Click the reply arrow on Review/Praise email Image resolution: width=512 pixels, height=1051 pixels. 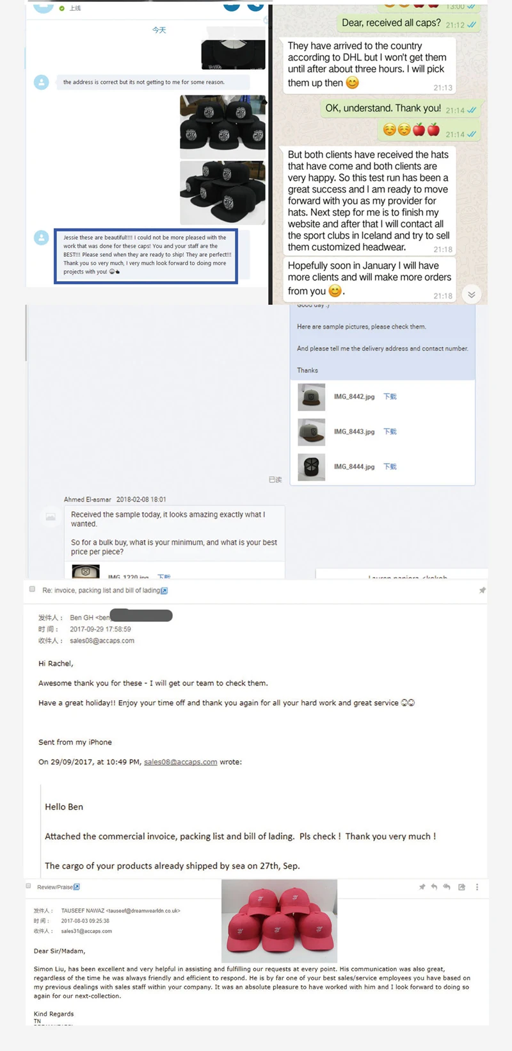point(434,887)
